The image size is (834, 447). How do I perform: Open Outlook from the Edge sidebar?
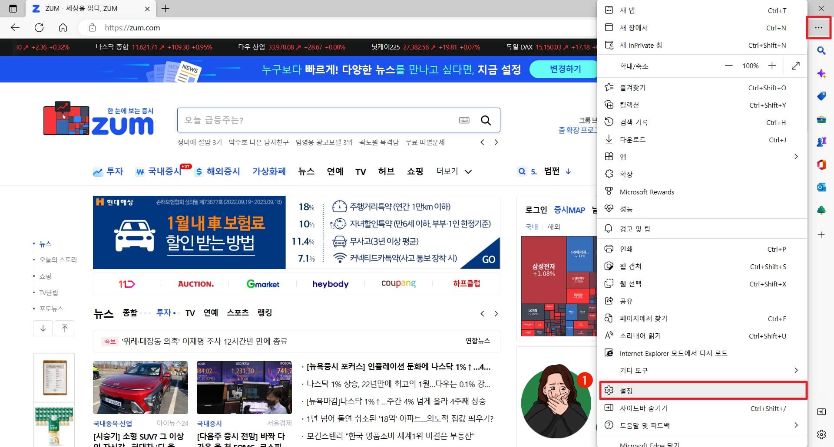(821, 187)
